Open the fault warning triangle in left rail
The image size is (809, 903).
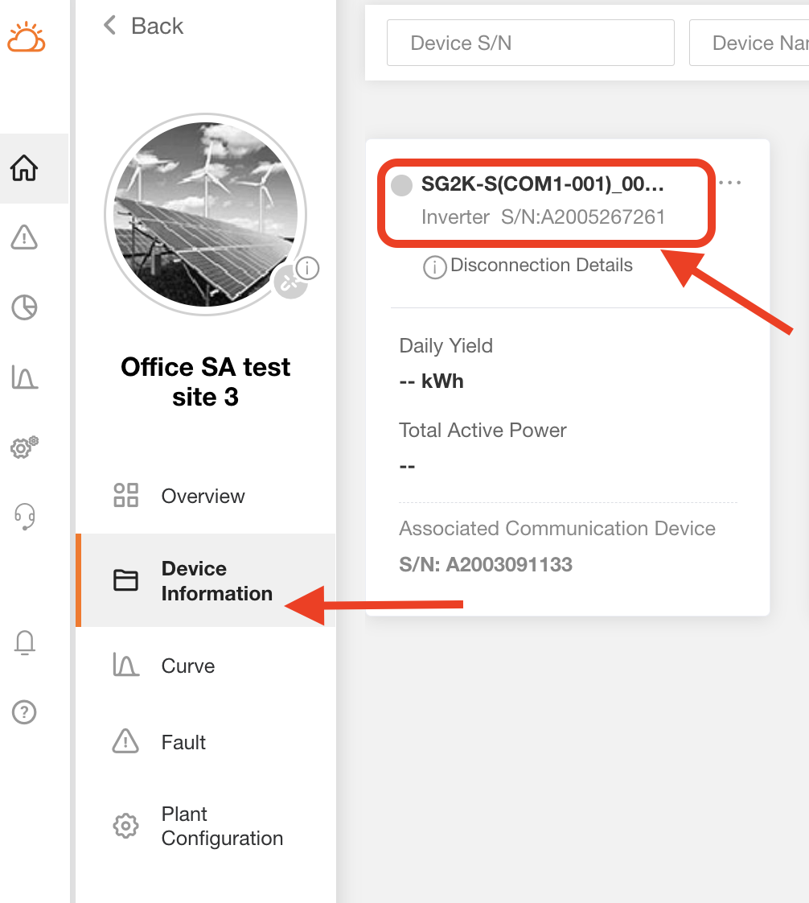(x=24, y=238)
